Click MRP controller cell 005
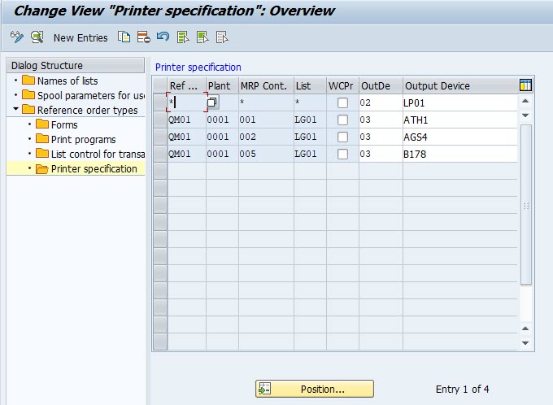 click(x=266, y=154)
